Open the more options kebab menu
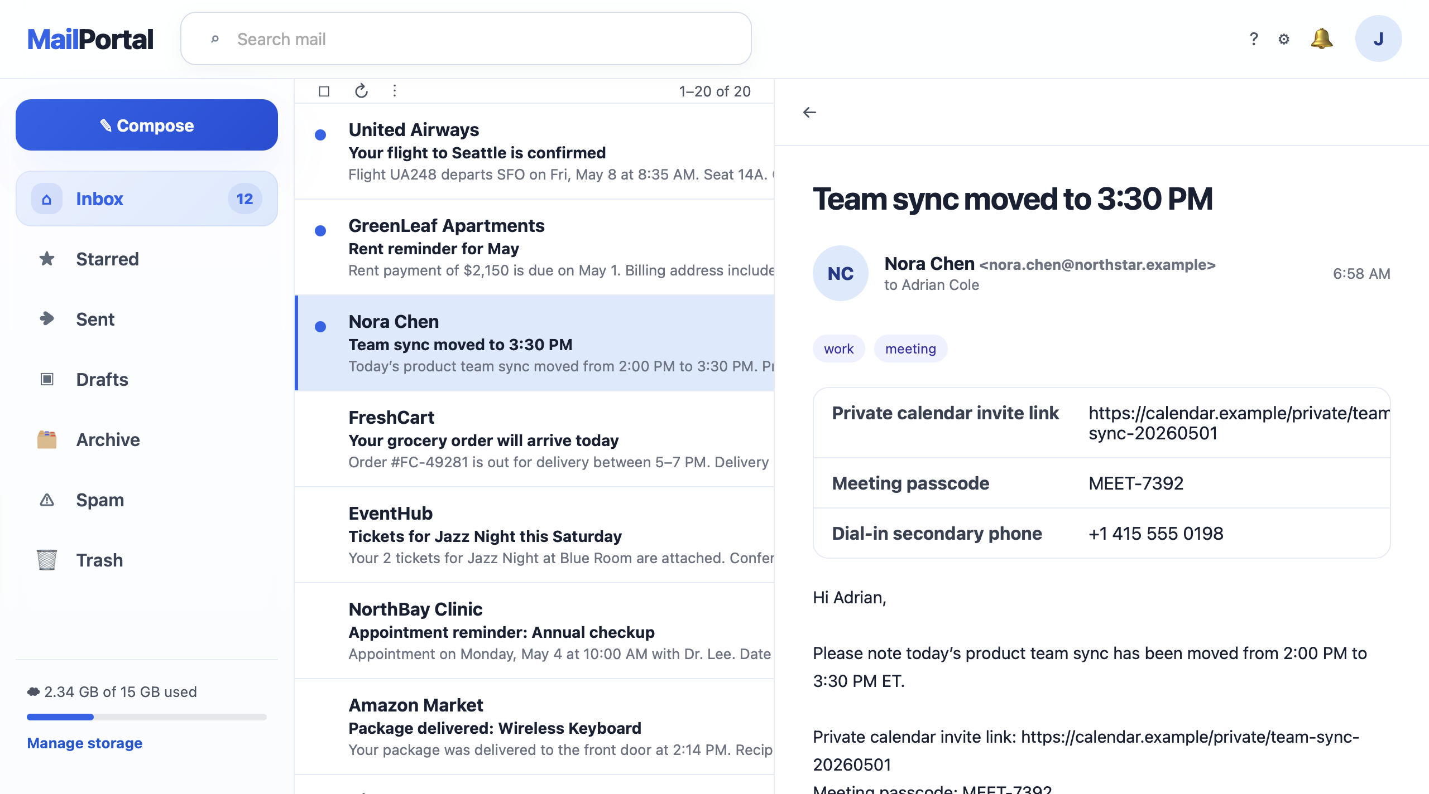Viewport: 1429px width, 794px height. click(x=395, y=91)
